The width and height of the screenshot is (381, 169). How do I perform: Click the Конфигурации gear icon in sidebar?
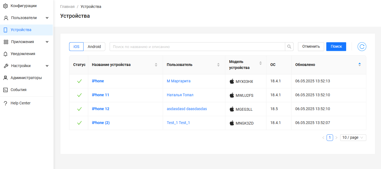coord(5,6)
